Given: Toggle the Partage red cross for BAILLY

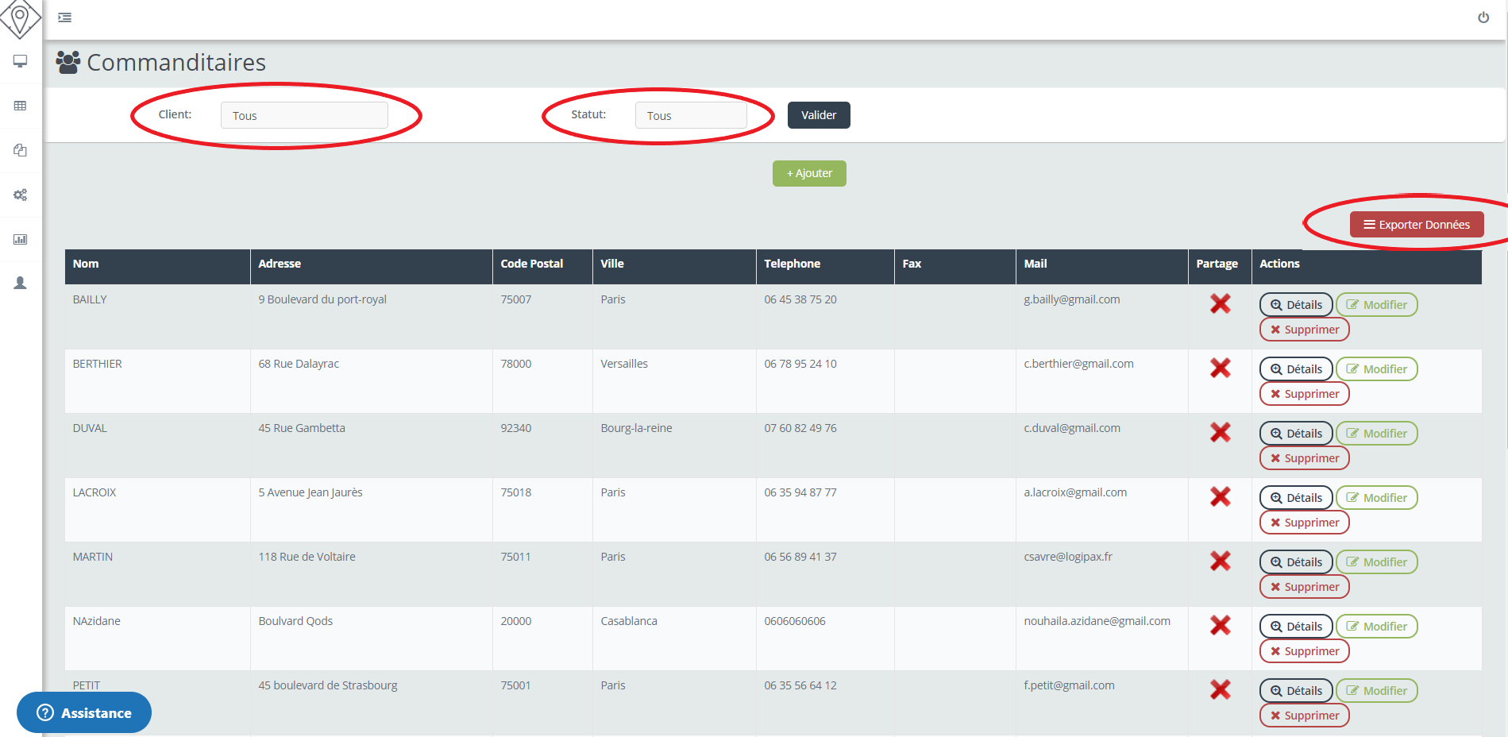Looking at the screenshot, I should pos(1220,303).
